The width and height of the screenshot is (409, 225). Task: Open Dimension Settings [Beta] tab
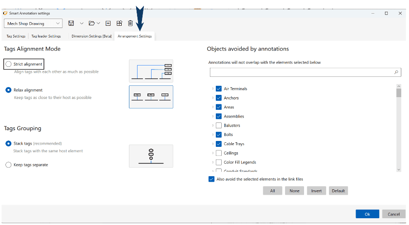[91, 36]
